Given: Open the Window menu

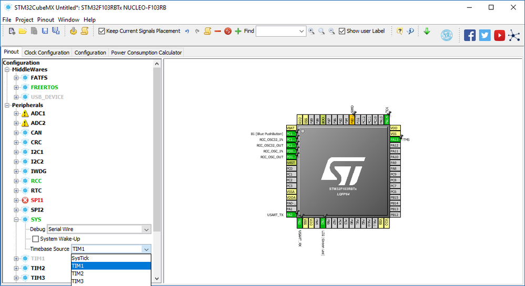Looking at the screenshot, I should 68,20.
